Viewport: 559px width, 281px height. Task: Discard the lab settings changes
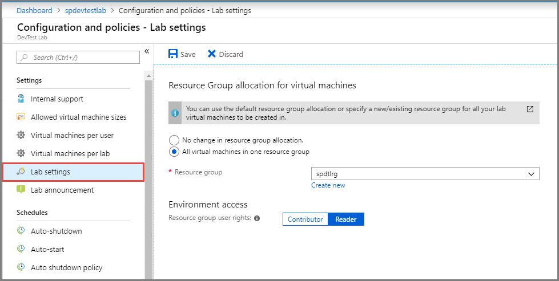click(225, 54)
